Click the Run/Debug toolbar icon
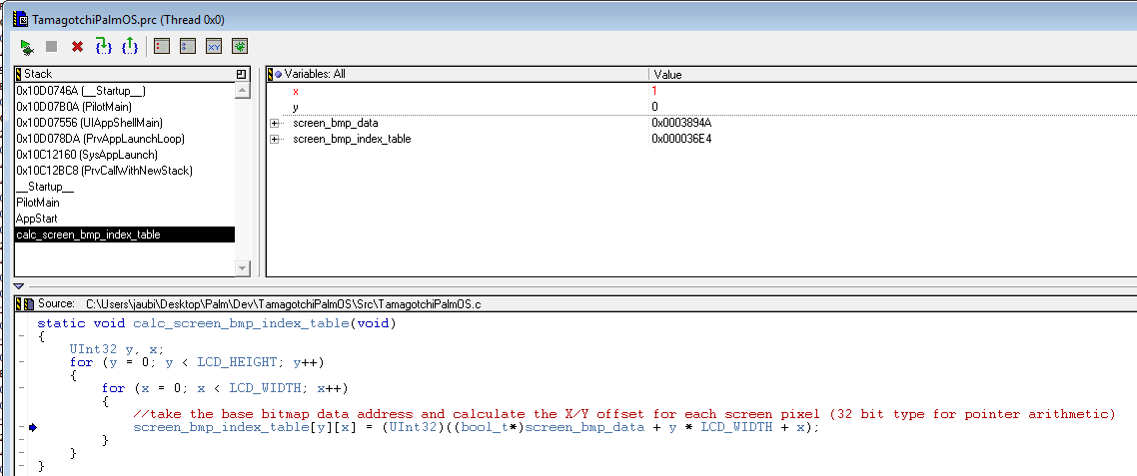Image resolution: width=1137 pixels, height=476 pixels. coord(26,47)
